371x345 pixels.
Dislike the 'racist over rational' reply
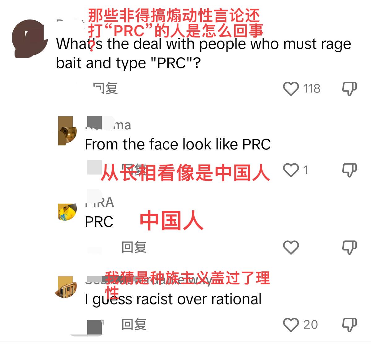pyautogui.click(x=349, y=325)
